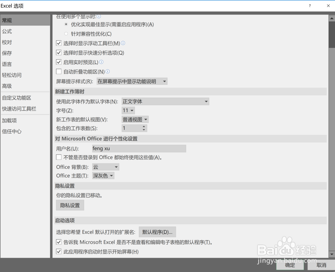Open 快速访问工具栏 category
Screen dimensions: 335x272
click(x=25, y=109)
